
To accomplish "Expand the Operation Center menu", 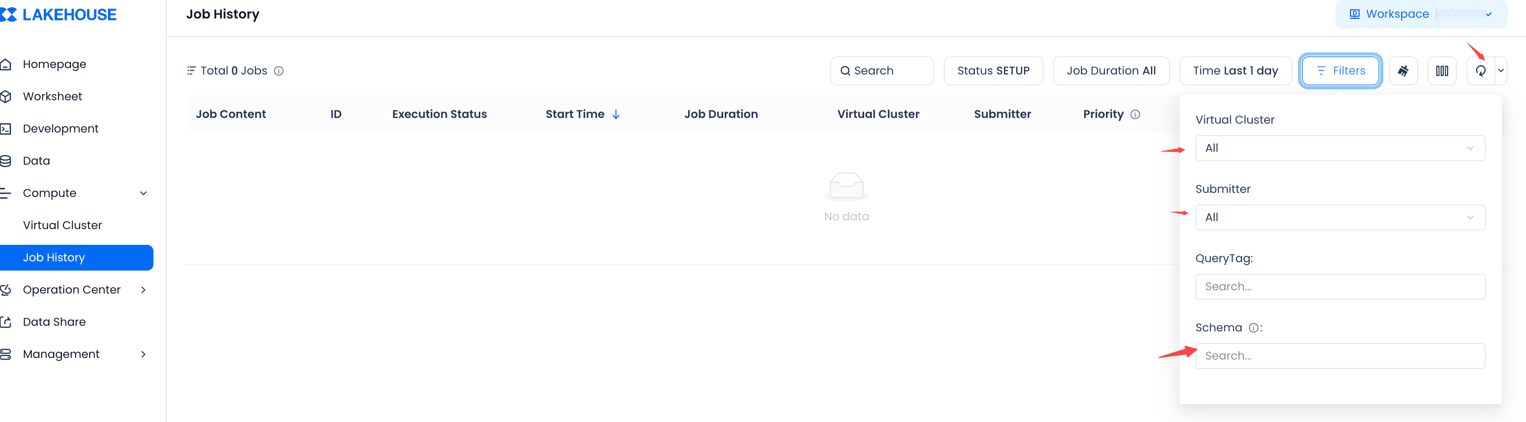I will pyautogui.click(x=143, y=290).
